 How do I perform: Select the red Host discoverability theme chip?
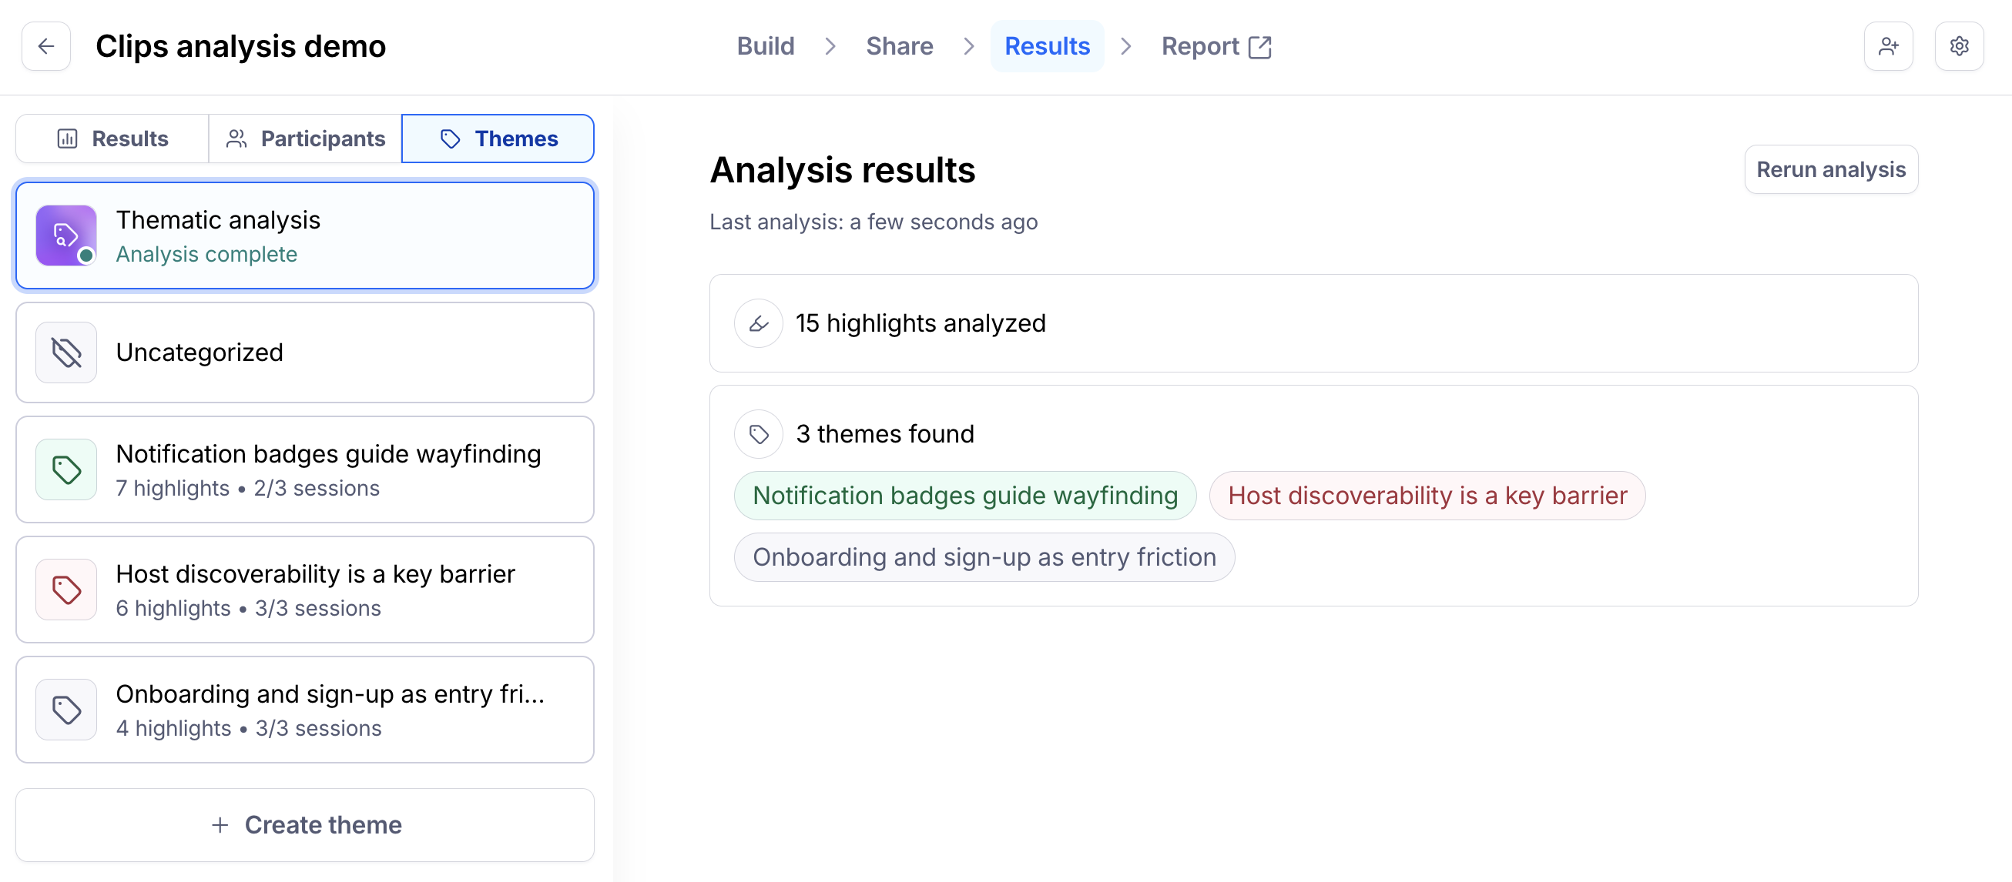coord(1427,496)
